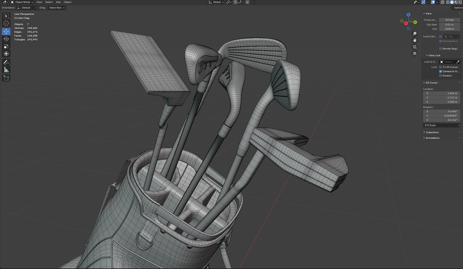Enable Local Camera checkbox
Screen dimensions: 463x269
[x=440, y=36]
